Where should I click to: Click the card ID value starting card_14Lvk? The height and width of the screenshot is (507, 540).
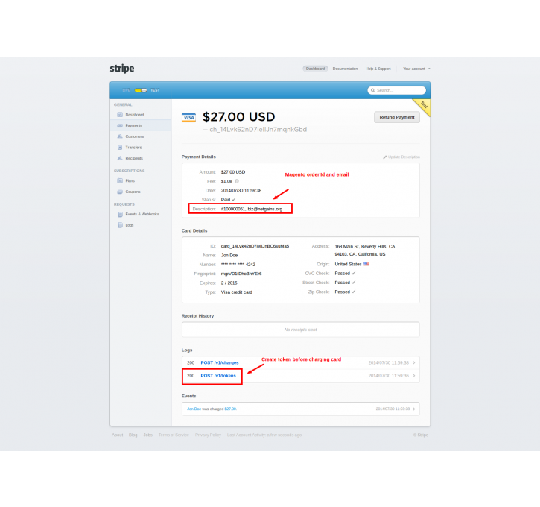click(x=255, y=246)
